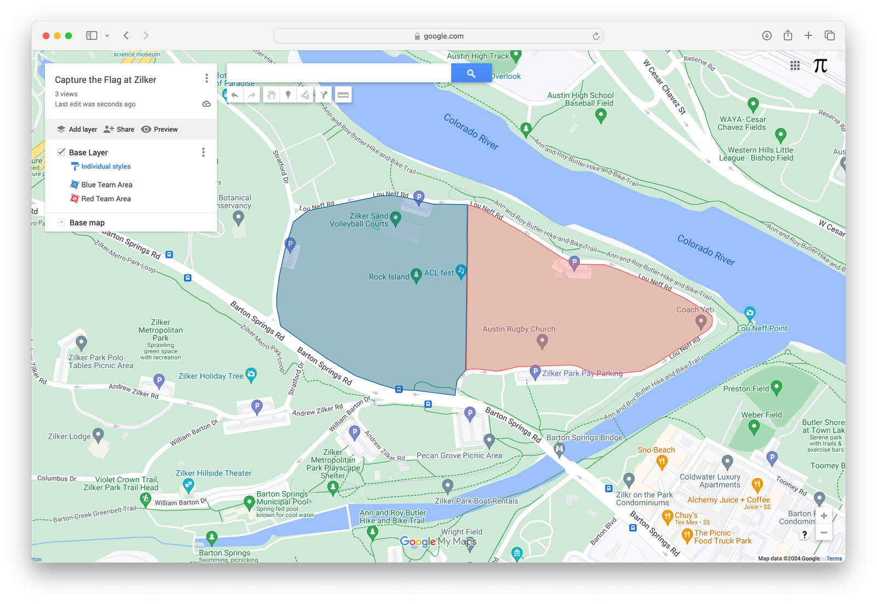The height and width of the screenshot is (604, 877).
Task: Click the Zilker Park Boat Rentals pin
Action: tap(448, 486)
